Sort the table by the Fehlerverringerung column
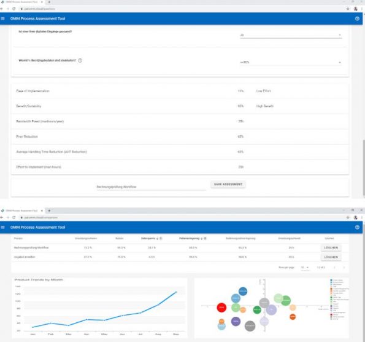 [x=193, y=238]
